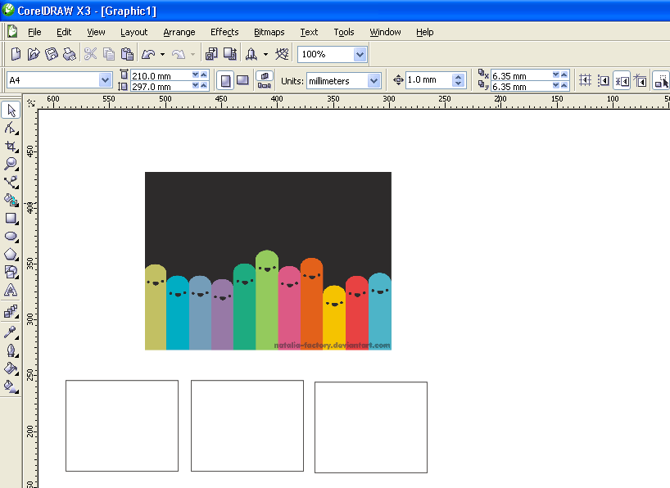Open the Application Launcher rocket icon

click(251, 54)
